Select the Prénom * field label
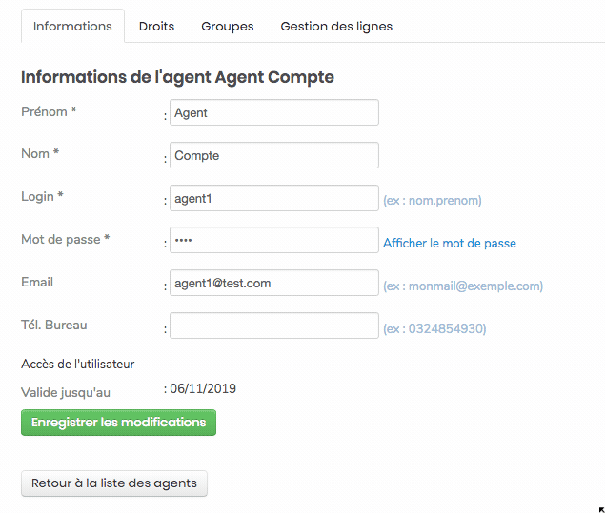The image size is (605, 513). click(x=49, y=111)
